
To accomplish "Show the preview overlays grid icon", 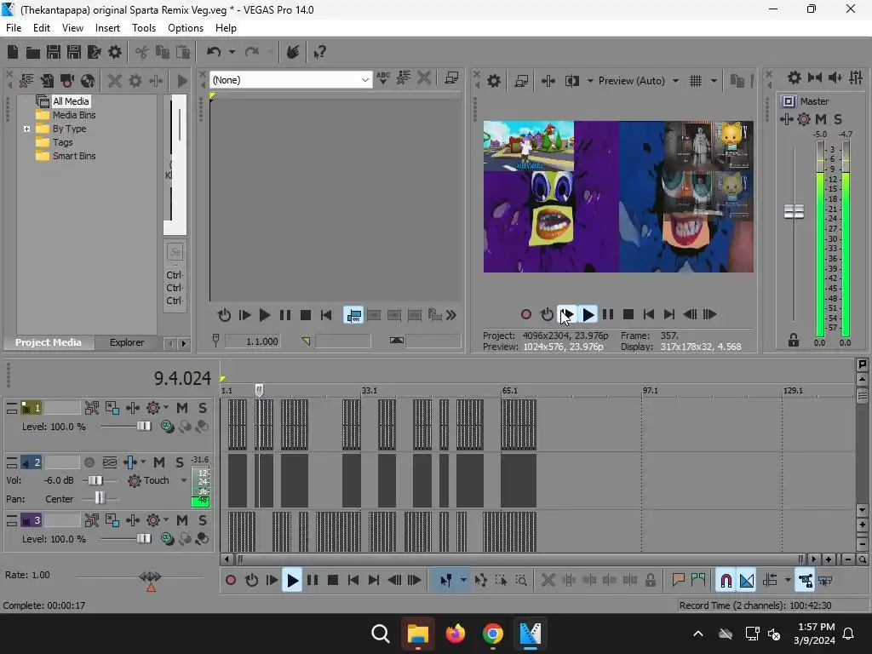I will (x=695, y=81).
